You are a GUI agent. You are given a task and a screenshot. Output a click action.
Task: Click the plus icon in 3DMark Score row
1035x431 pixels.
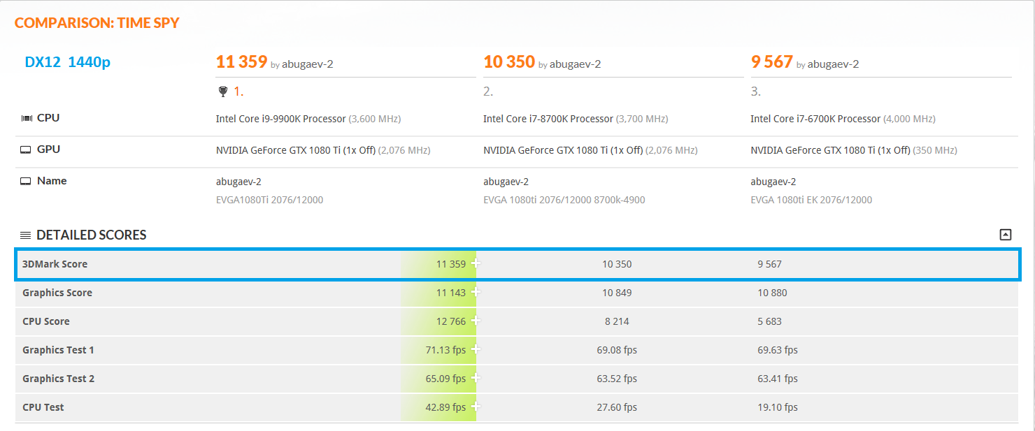pyautogui.click(x=476, y=263)
